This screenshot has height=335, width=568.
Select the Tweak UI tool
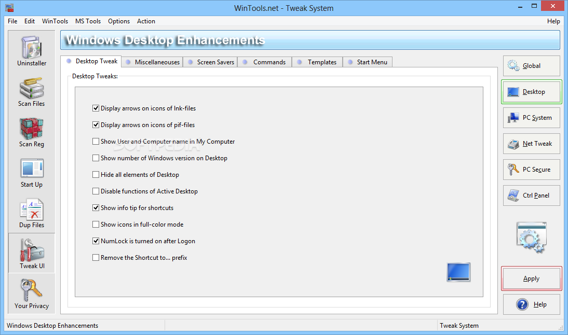pyautogui.click(x=32, y=253)
